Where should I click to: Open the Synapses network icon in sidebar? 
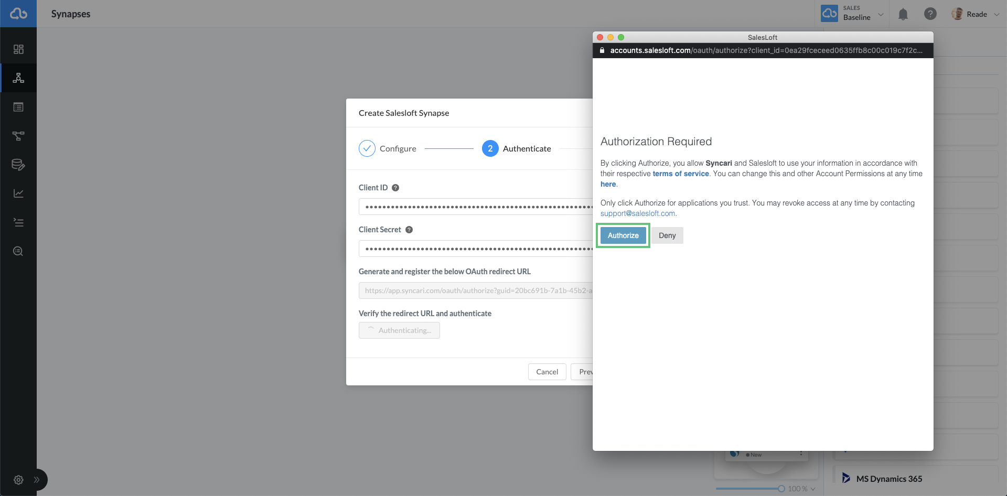coord(18,78)
